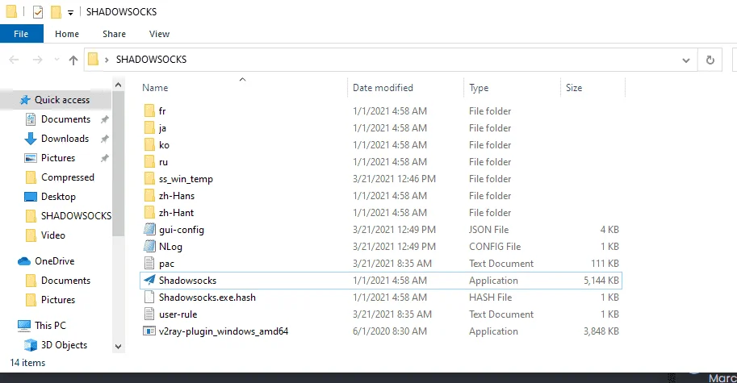Click the ko folder icon

click(x=149, y=145)
